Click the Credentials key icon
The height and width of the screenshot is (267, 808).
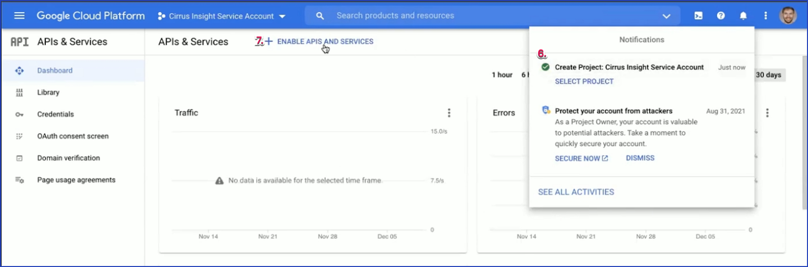(19, 114)
